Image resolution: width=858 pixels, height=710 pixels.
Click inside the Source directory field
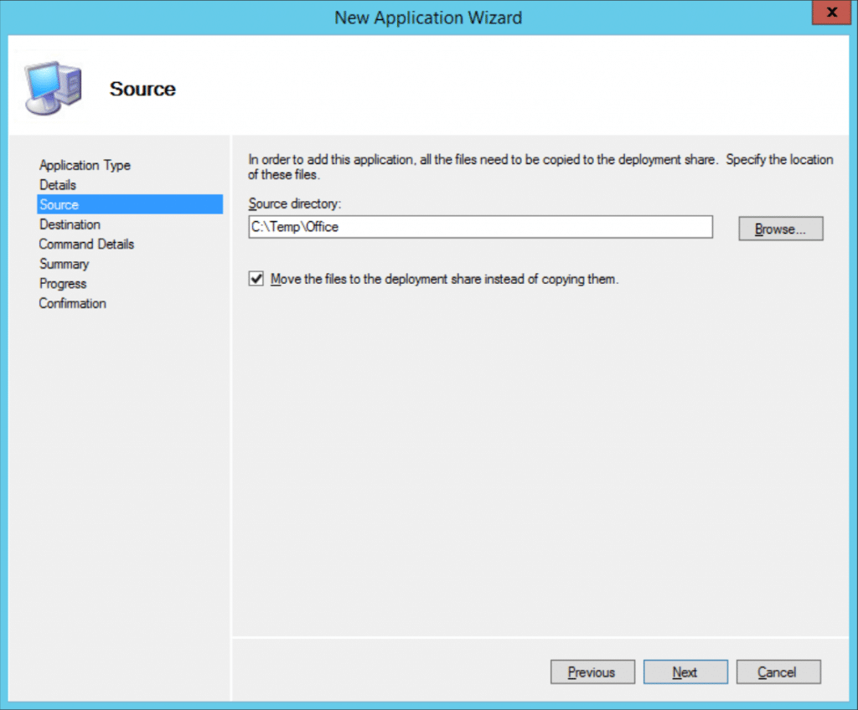point(480,227)
